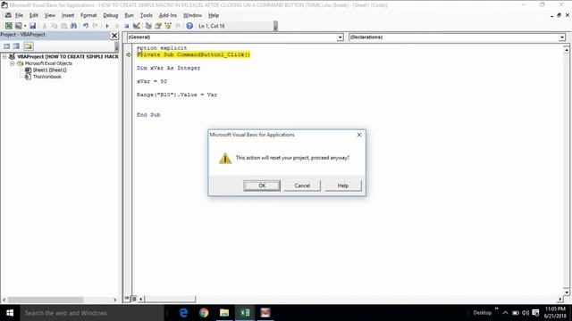
Task: Expand the (Declarations) procedure dropdown
Action: click(562, 37)
